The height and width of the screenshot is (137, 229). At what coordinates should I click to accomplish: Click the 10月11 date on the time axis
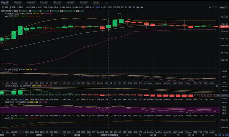pos(39,135)
